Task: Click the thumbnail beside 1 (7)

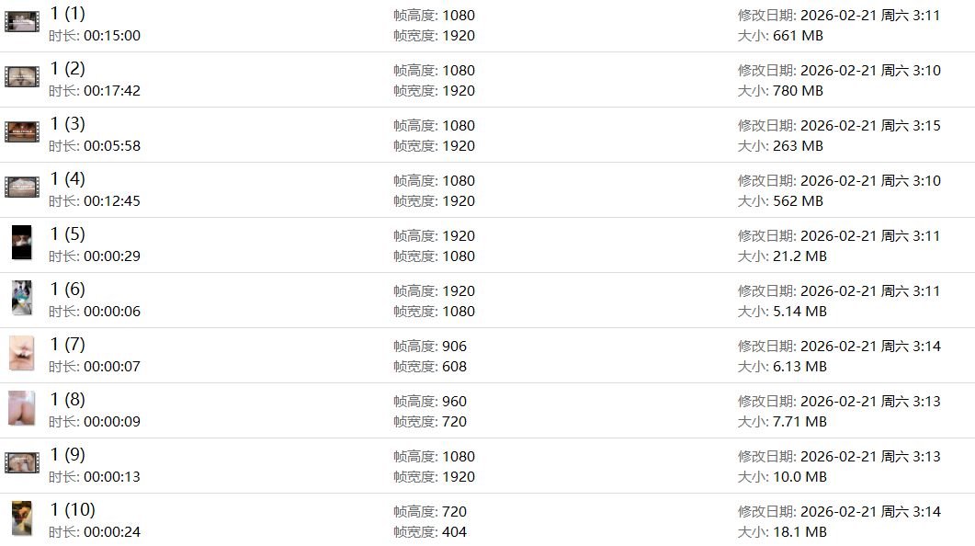Action: pyautogui.click(x=22, y=353)
